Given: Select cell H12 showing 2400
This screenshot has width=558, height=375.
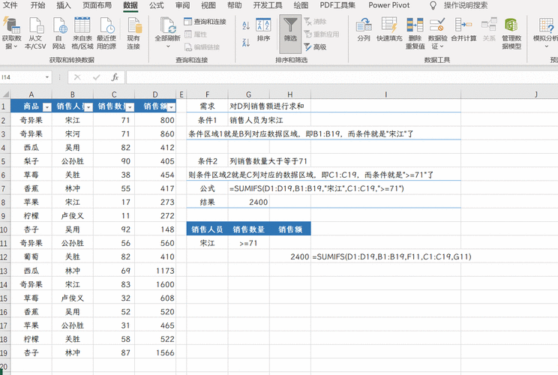Looking at the screenshot, I should coord(290,257).
